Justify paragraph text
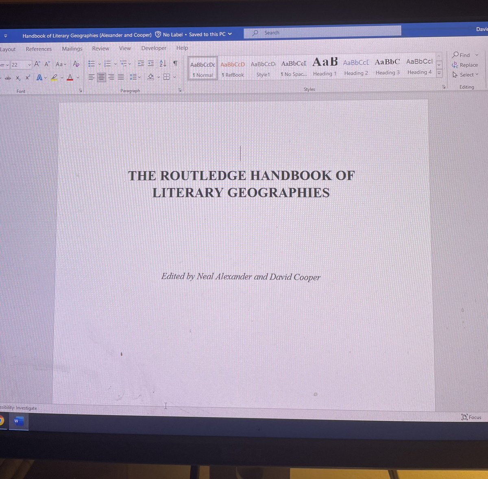 pyautogui.click(x=121, y=77)
